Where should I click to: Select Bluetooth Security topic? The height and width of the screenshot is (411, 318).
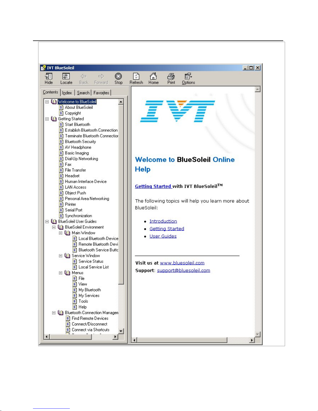click(x=80, y=142)
